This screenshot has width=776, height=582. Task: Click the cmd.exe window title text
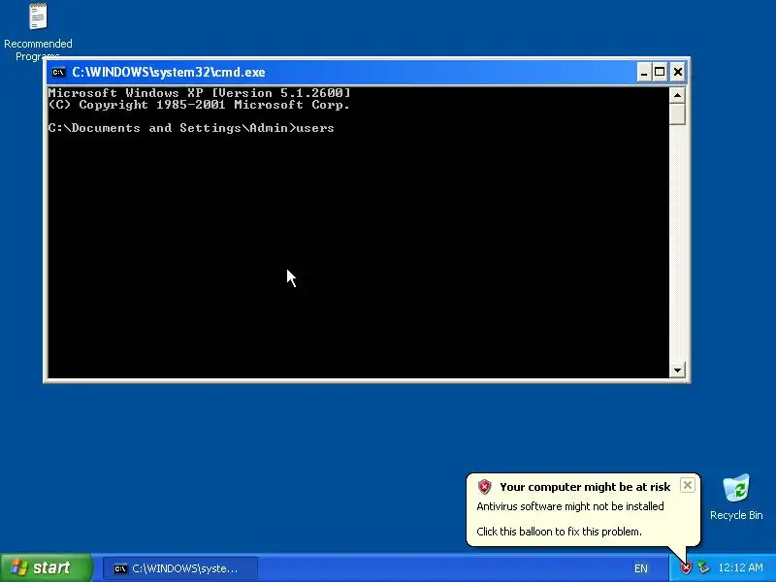(168, 72)
